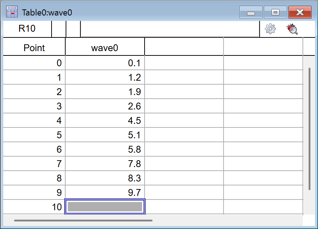Click point number 5 in Point column

pos(34,135)
